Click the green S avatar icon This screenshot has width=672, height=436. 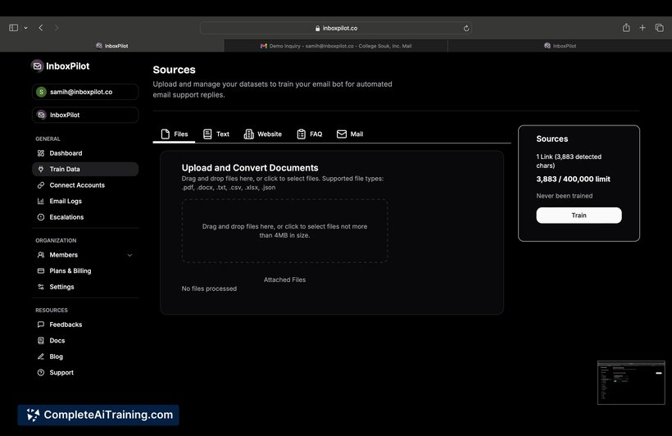[41, 92]
